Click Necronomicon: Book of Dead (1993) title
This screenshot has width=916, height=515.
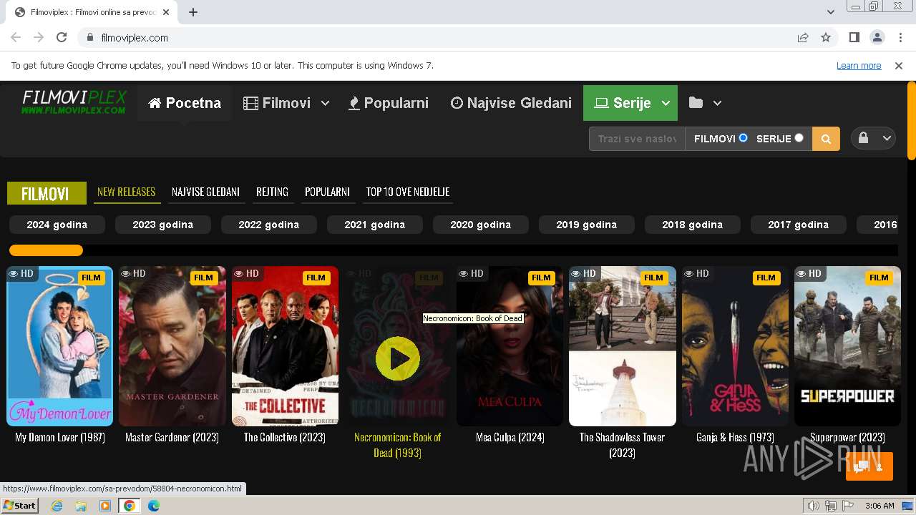[x=397, y=445]
